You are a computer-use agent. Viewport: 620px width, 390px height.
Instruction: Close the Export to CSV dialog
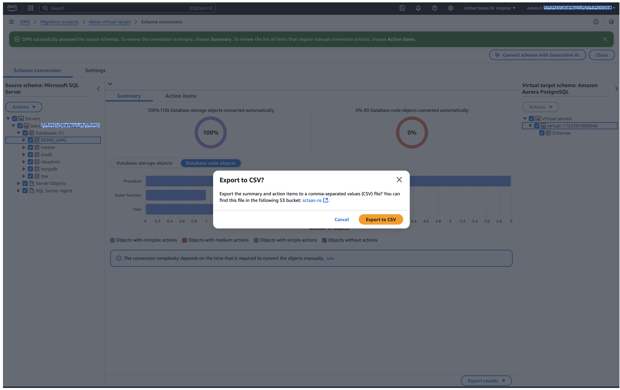(399, 180)
